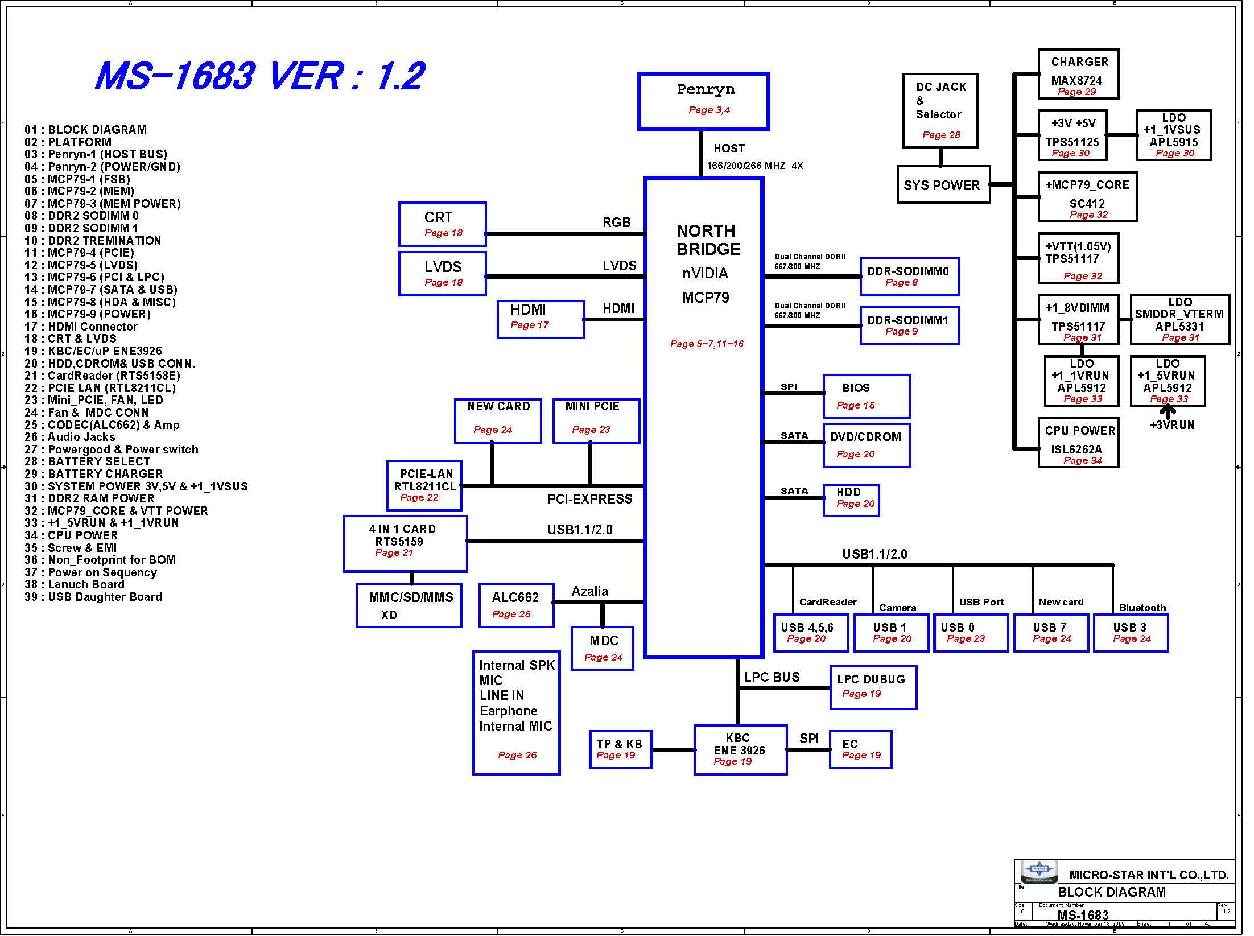
Task: Click the HDMI Page 17 block
Action: point(541,319)
